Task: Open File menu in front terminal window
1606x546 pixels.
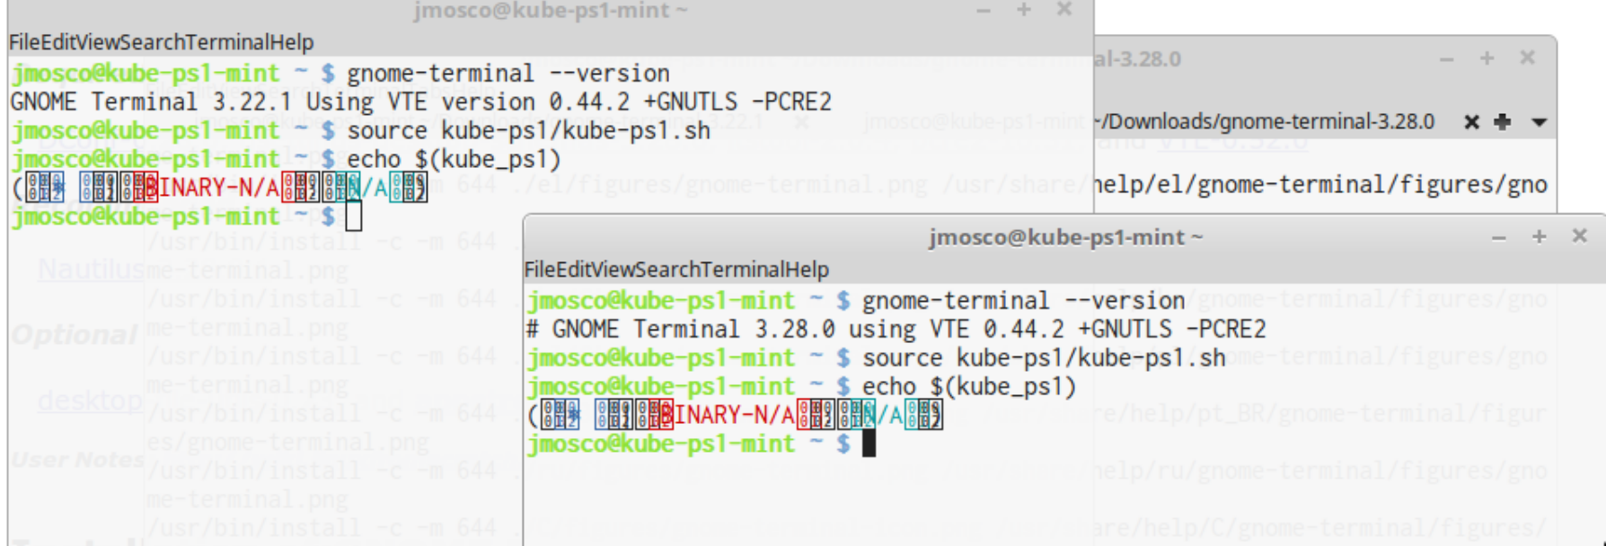Action: (536, 269)
